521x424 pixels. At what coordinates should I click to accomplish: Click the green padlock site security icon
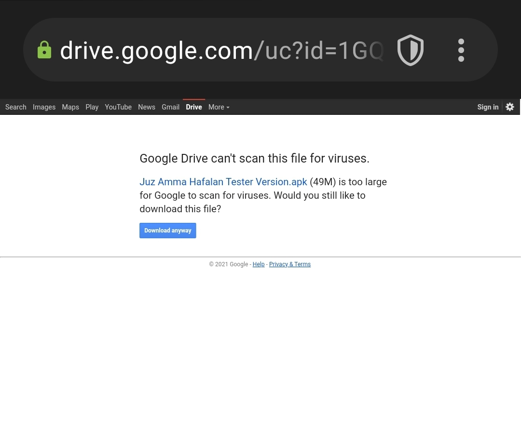(44, 50)
